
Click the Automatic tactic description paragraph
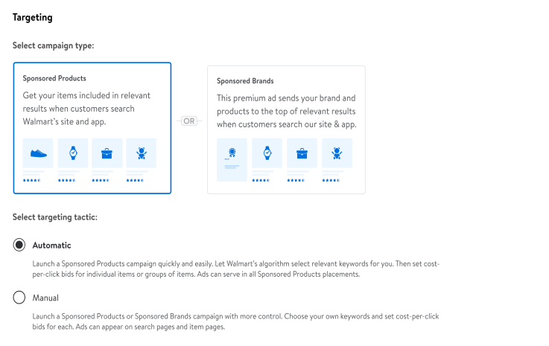click(x=235, y=269)
